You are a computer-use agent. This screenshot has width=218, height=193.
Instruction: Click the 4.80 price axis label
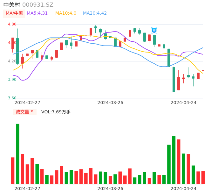[12, 24]
